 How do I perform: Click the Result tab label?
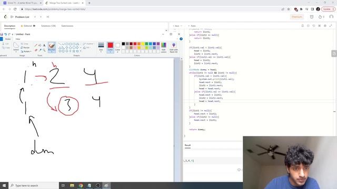187,145
